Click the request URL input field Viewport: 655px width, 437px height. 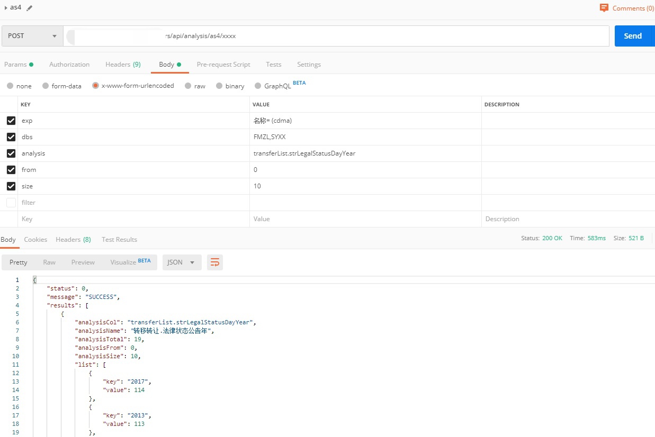coord(336,36)
